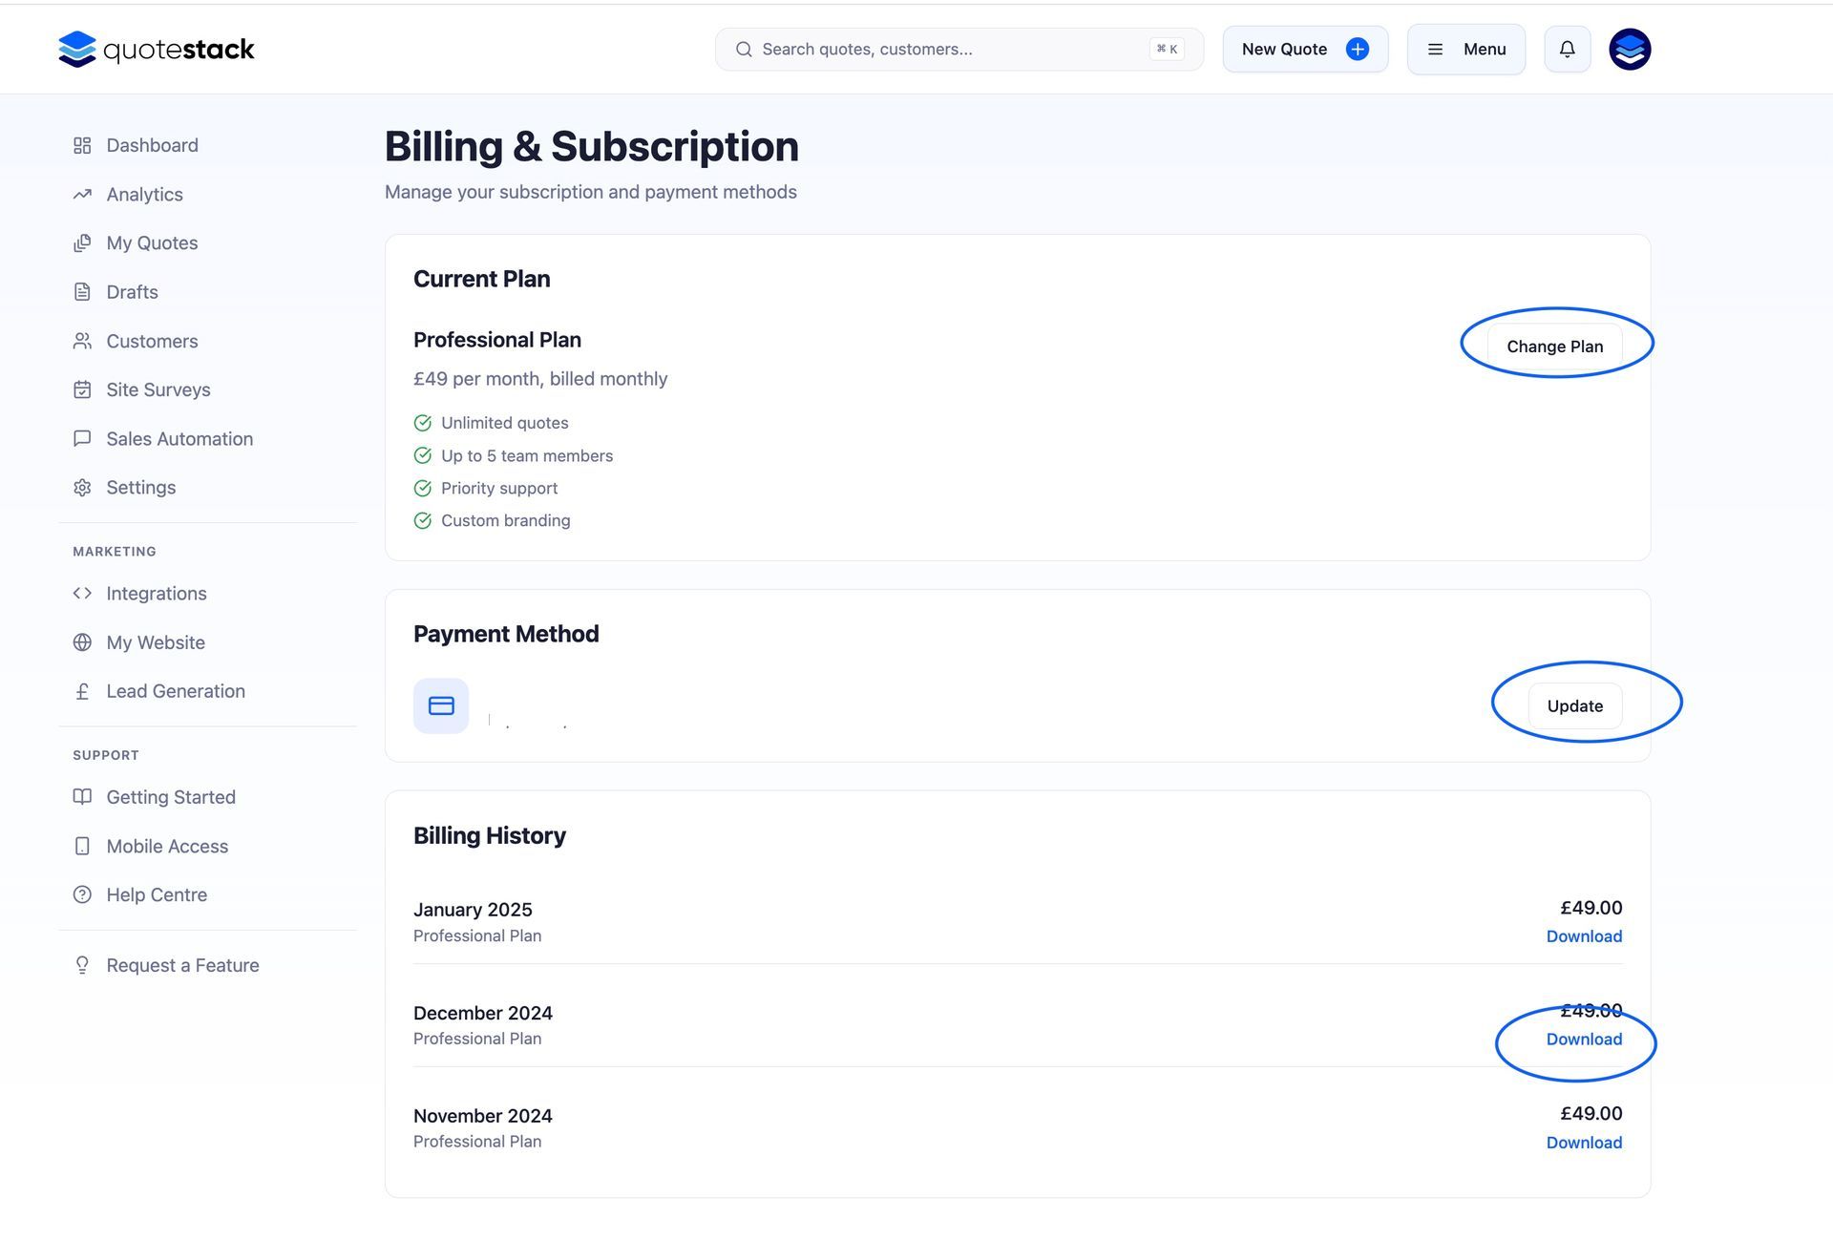The image size is (1833, 1240).
Task: Open Settings from the sidebar gear icon
Action: click(82, 488)
